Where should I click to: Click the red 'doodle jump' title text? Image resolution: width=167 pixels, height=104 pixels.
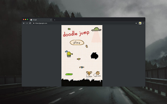pyautogui.click(x=76, y=34)
